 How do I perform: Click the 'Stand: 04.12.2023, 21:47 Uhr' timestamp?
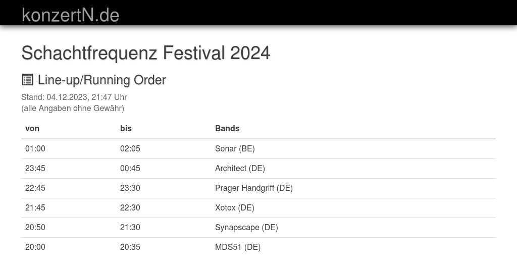(74, 97)
